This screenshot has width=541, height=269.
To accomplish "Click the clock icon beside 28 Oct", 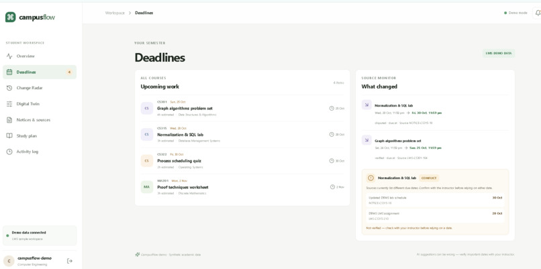I will [332, 134].
